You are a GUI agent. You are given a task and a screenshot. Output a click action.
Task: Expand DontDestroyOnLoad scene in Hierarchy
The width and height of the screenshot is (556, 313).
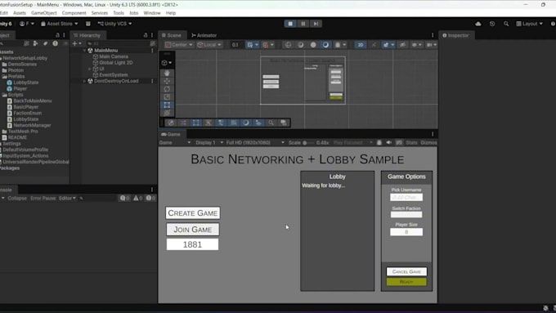(84, 81)
